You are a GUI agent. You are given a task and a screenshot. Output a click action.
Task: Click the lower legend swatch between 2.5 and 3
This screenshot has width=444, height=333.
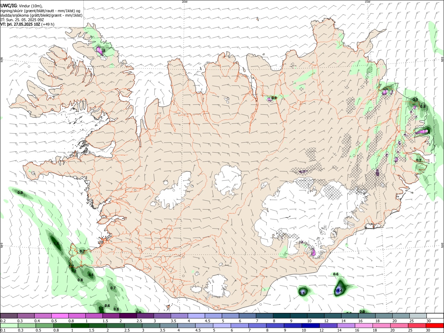pyautogui.click(x=133, y=325)
